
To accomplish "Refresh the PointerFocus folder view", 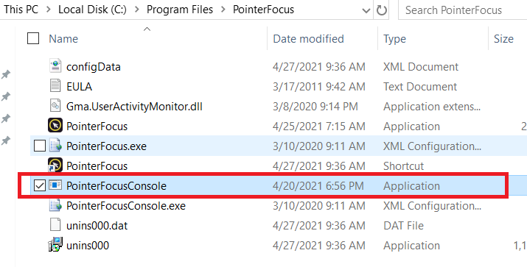I will [382, 10].
